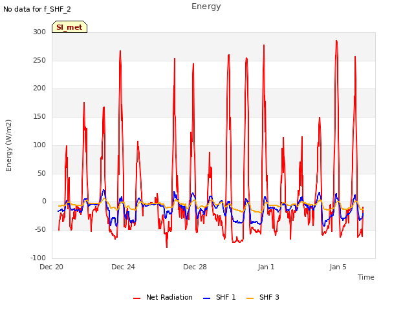Viewport: 414px width, 310px height.
Task: Click the 50 y-axis tick label
Action: [42, 174]
